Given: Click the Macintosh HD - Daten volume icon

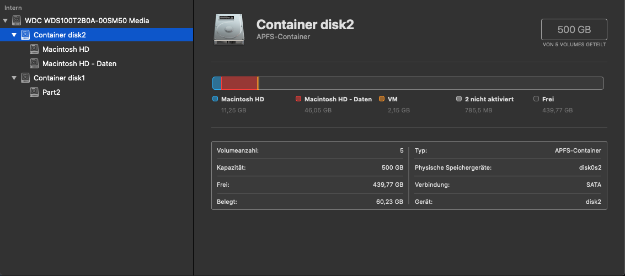Looking at the screenshot, I should [34, 63].
